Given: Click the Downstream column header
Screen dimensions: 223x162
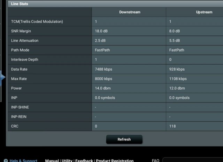Looking at the screenshot, I should [130, 12].
